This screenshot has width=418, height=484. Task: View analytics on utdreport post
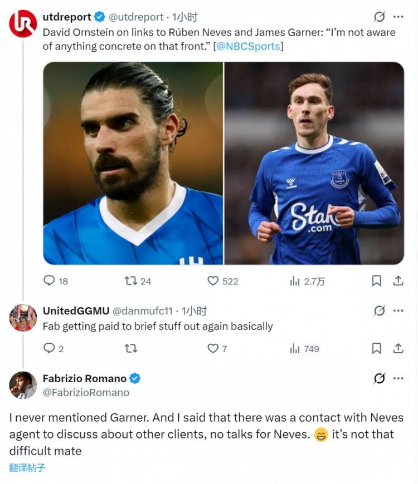(295, 281)
